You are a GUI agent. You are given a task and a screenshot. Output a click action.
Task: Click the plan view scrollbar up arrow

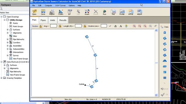[156, 30]
